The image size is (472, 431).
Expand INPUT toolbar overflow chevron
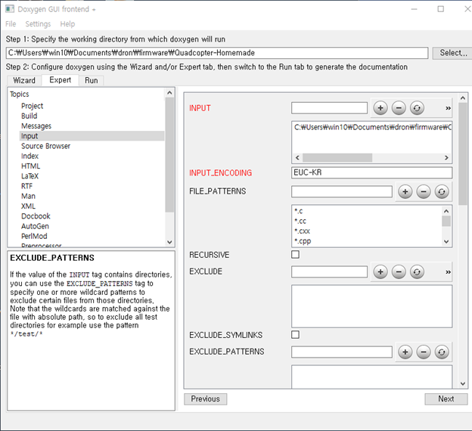(448, 108)
